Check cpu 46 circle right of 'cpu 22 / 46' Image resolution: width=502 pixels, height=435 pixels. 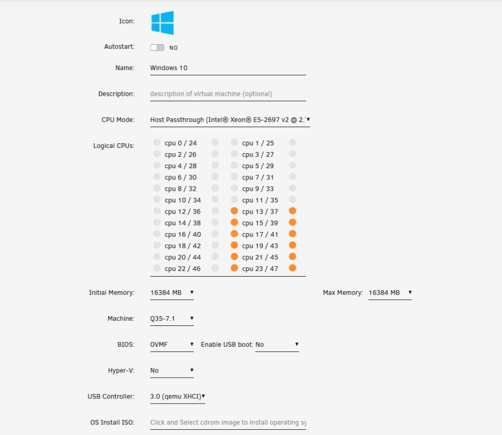point(215,268)
